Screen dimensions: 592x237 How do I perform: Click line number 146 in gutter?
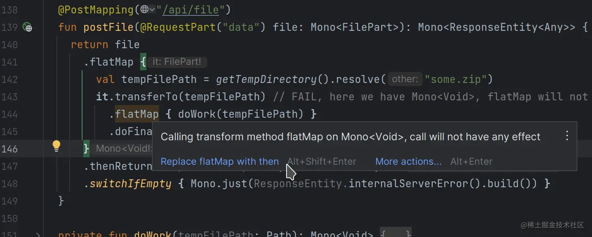coord(9,149)
